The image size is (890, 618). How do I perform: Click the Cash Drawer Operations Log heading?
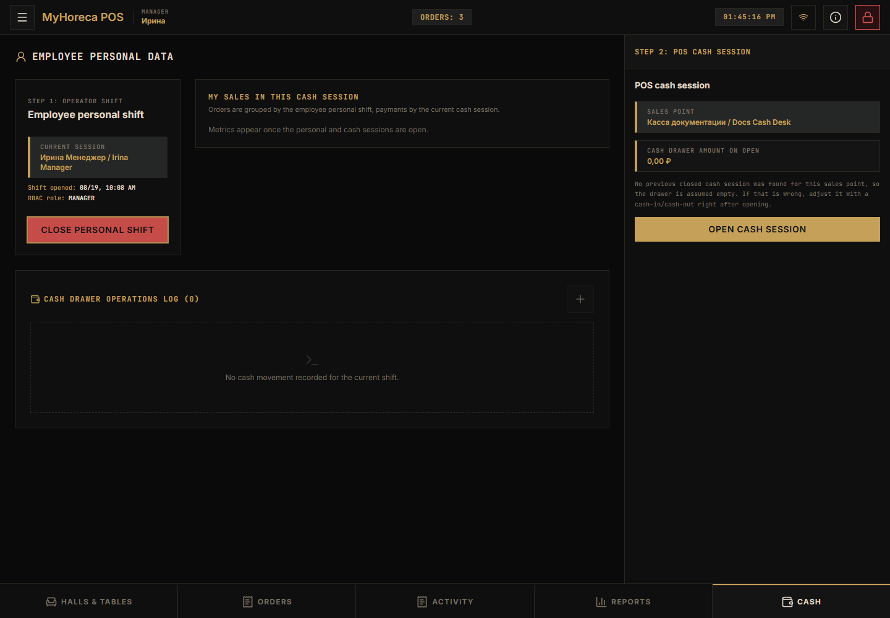coord(121,299)
